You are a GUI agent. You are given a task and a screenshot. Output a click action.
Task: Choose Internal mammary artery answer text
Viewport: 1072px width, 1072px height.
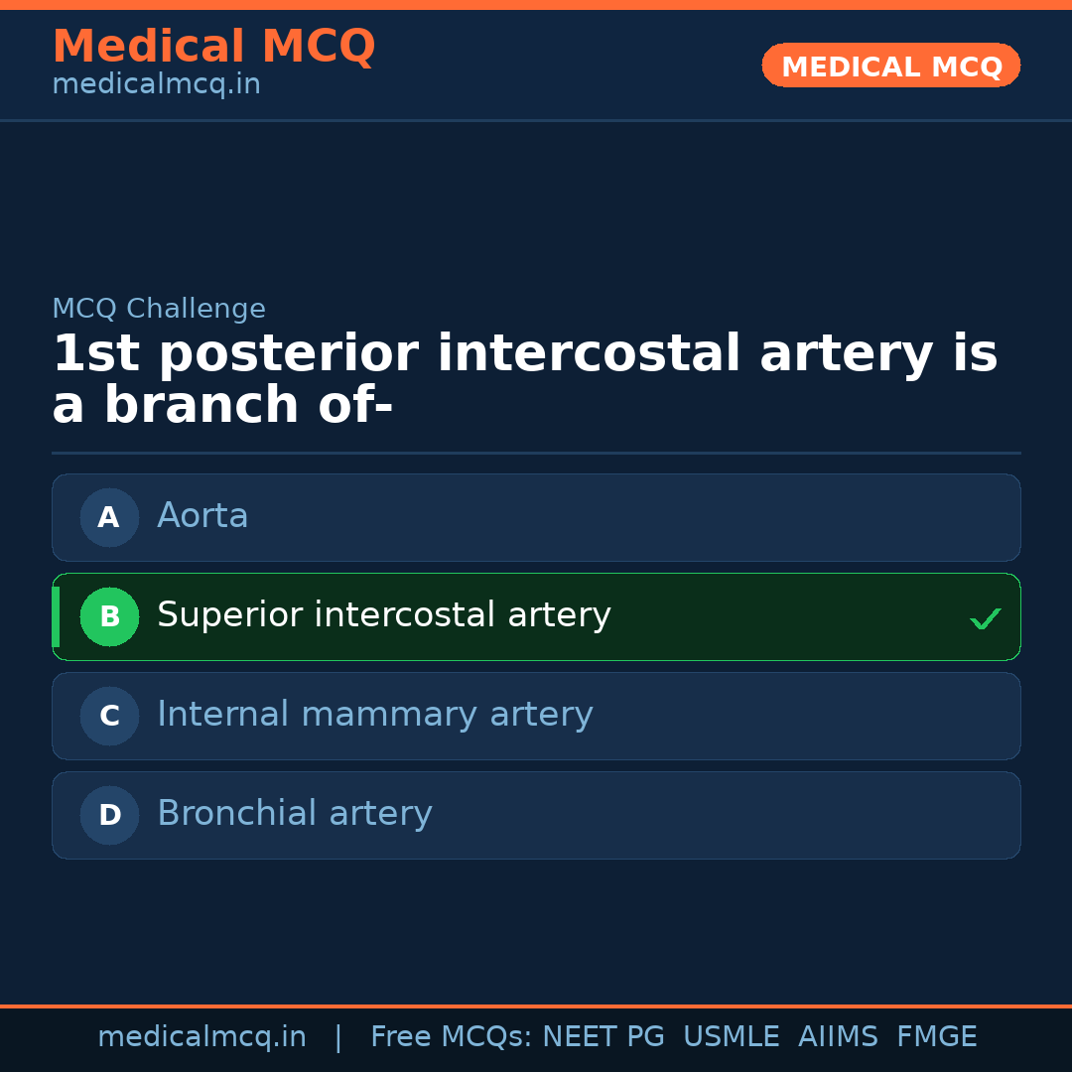pyautogui.click(x=374, y=715)
